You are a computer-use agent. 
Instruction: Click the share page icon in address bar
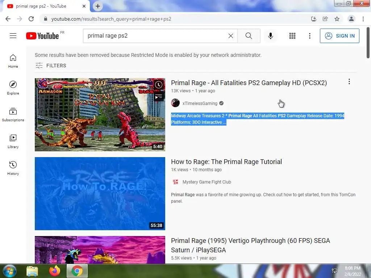pos(325,19)
